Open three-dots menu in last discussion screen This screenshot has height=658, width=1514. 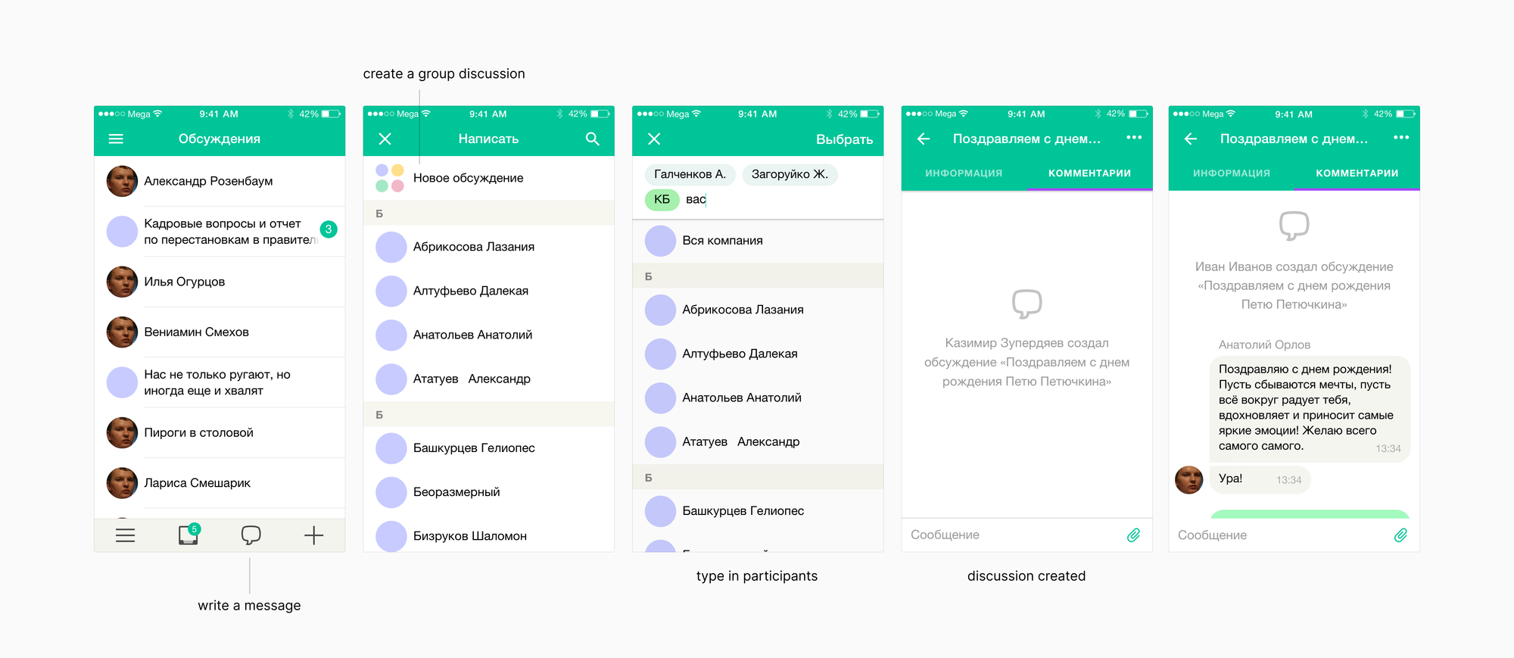1401,138
